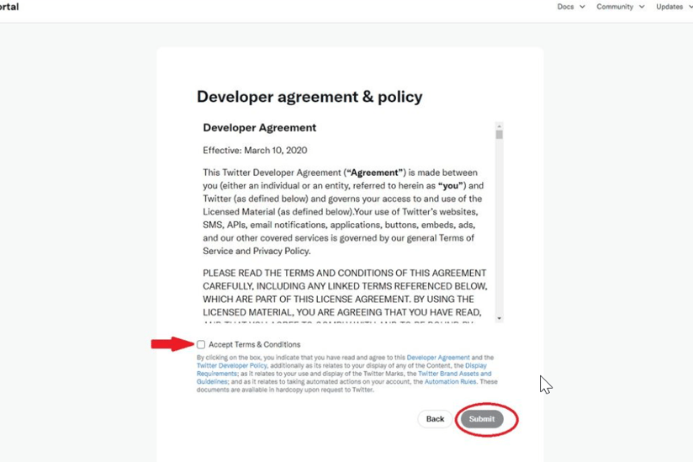This screenshot has height=462, width=693.
Task: Click the agreement scrollbar thumb
Action: click(x=499, y=135)
